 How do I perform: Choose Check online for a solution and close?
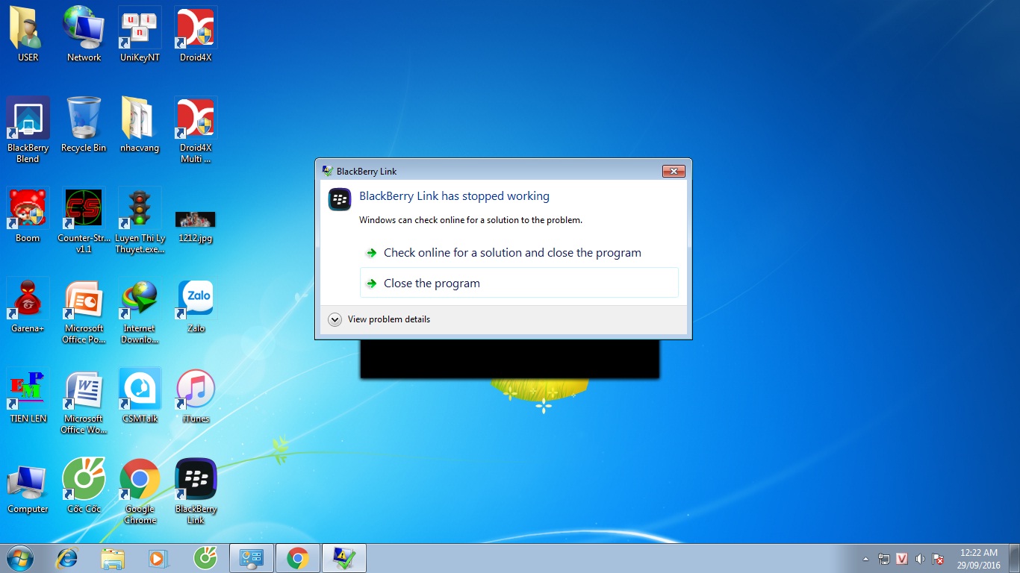[x=519, y=253]
